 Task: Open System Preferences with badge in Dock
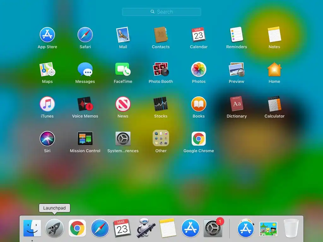click(x=213, y=228)
